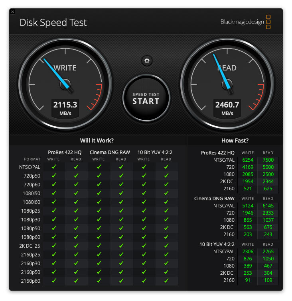Click 1080p30 ProRes 422 HQ read checkmark
This screenshot has height=301, width=292.
[x=76, y=219]
